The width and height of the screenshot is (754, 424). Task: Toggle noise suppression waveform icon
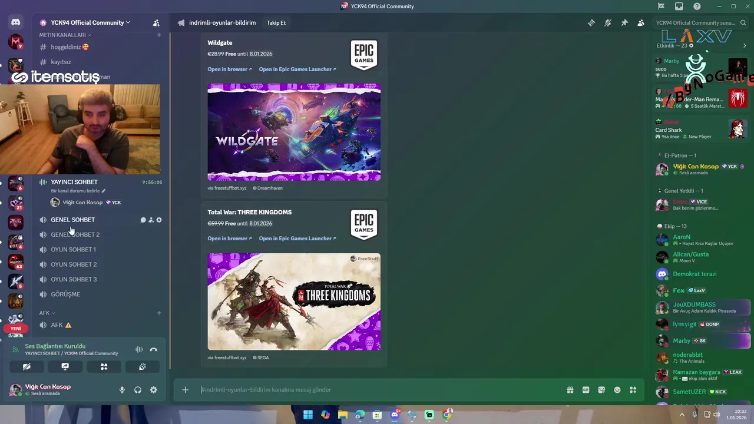point(139,349)
